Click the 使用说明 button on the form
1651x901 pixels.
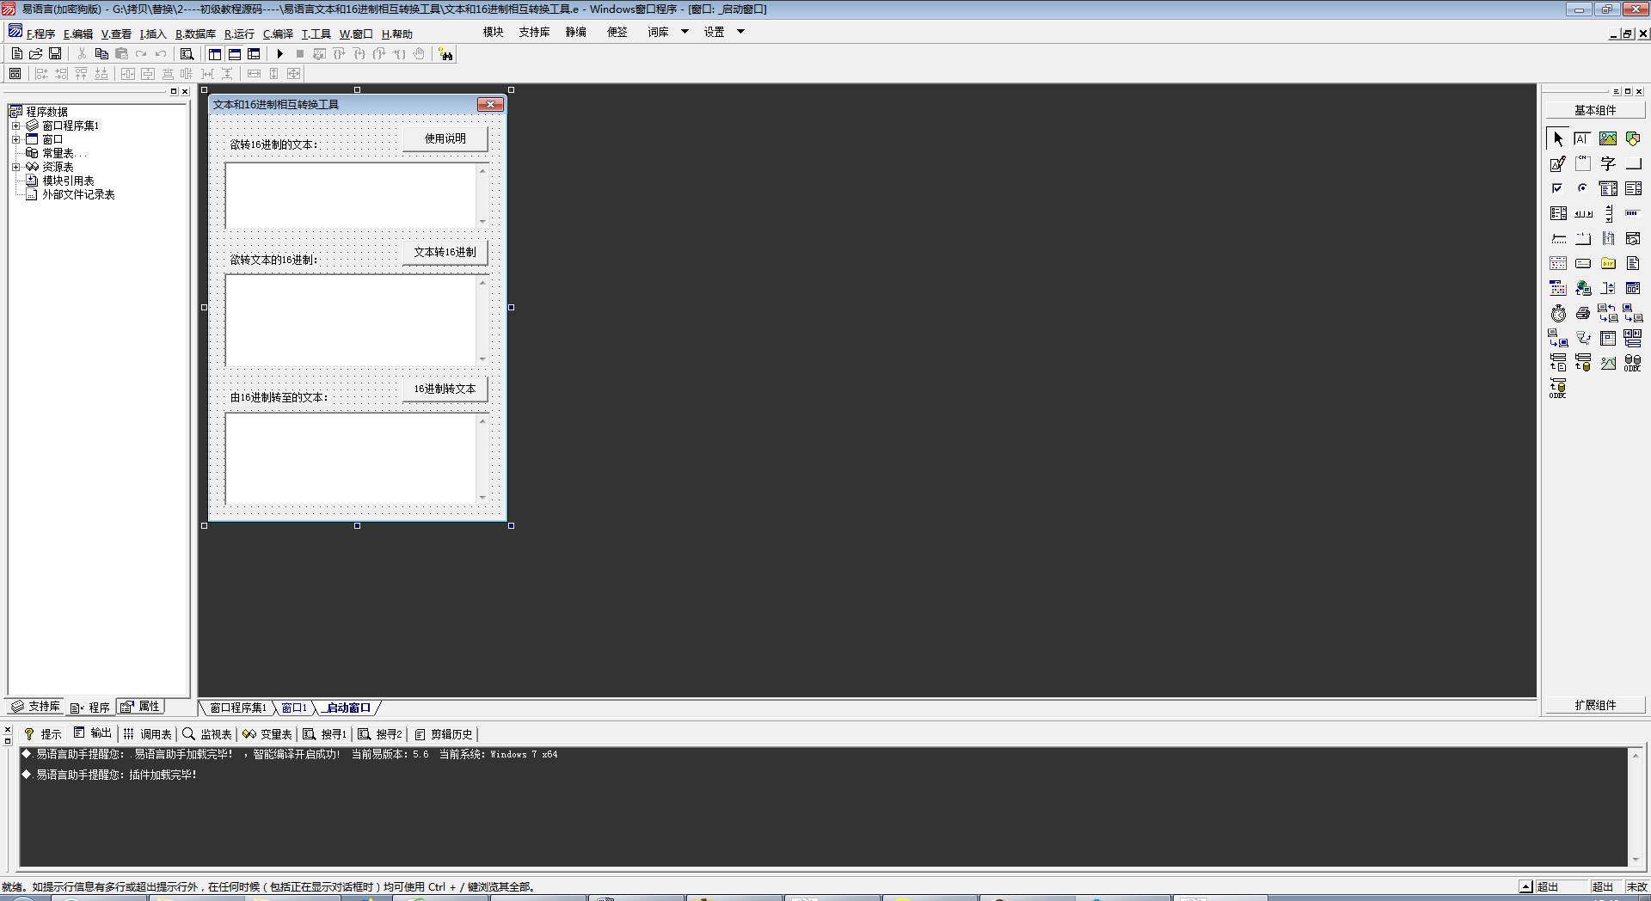(445, 139)
